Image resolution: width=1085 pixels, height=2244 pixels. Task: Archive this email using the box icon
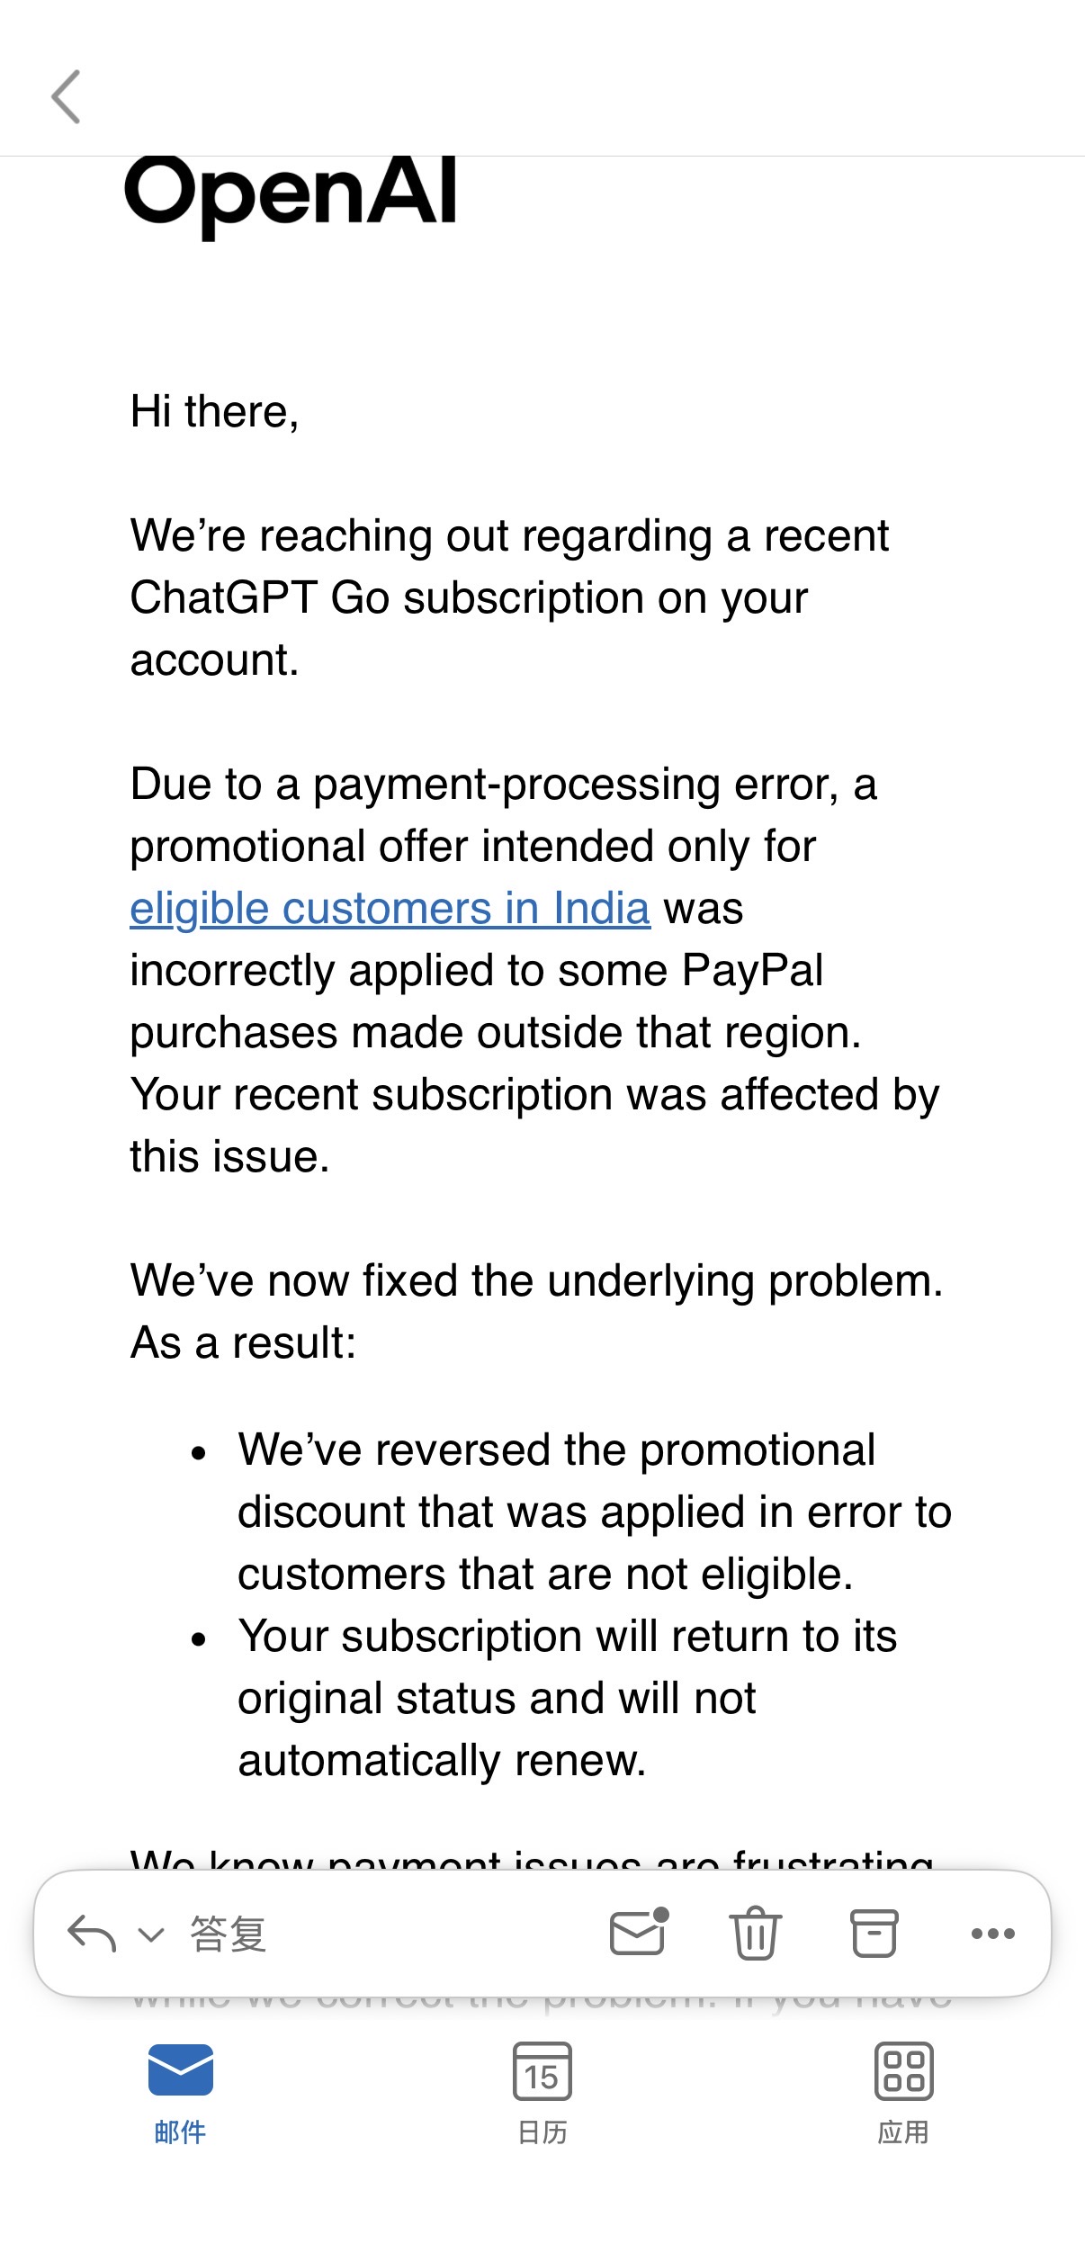(x=874, y=1933)
